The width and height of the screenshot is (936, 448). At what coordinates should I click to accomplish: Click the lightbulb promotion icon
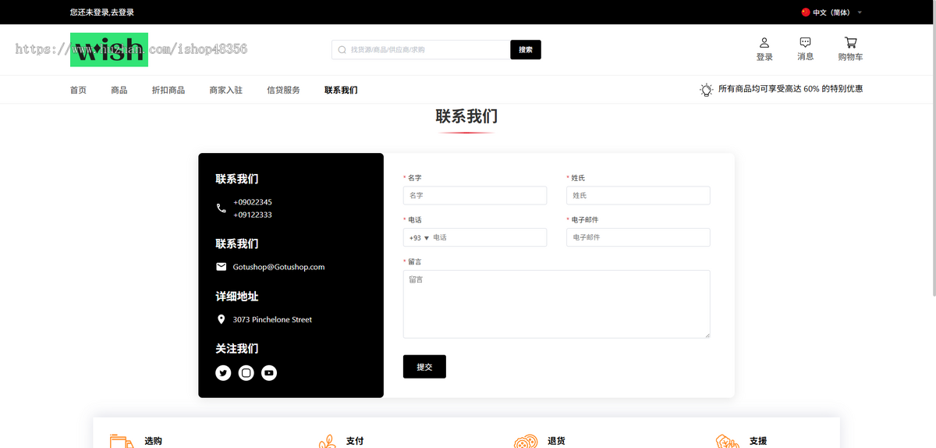(x=706, y=90)
